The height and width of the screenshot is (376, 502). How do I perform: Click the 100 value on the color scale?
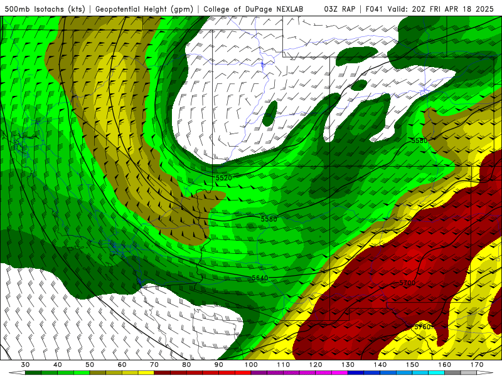(251, 365)
